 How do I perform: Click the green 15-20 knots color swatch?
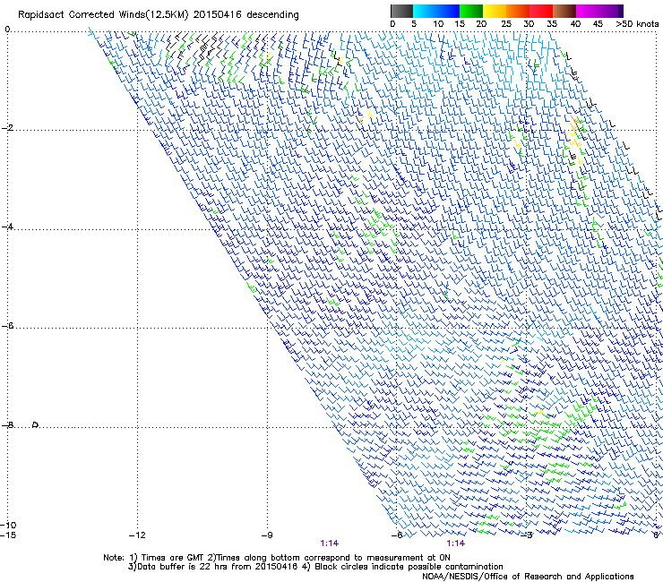pyautogui.click(x=471, y=11)
